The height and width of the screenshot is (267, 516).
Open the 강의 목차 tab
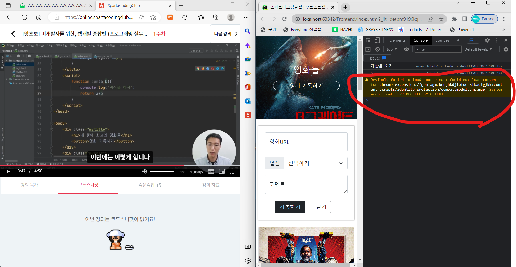pos(29,185)
